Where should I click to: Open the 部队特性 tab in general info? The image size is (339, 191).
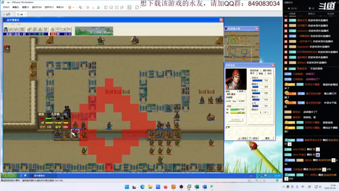click(267, 70)
